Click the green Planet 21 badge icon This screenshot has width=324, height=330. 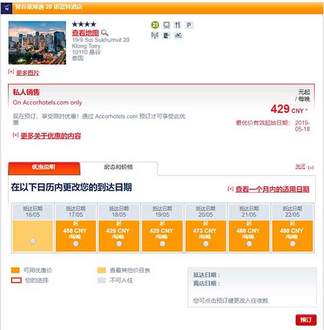coord(155,25)
